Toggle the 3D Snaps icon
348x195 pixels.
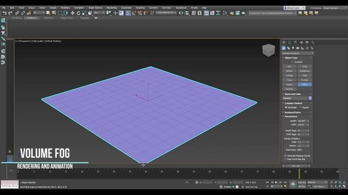pos(128,13)
